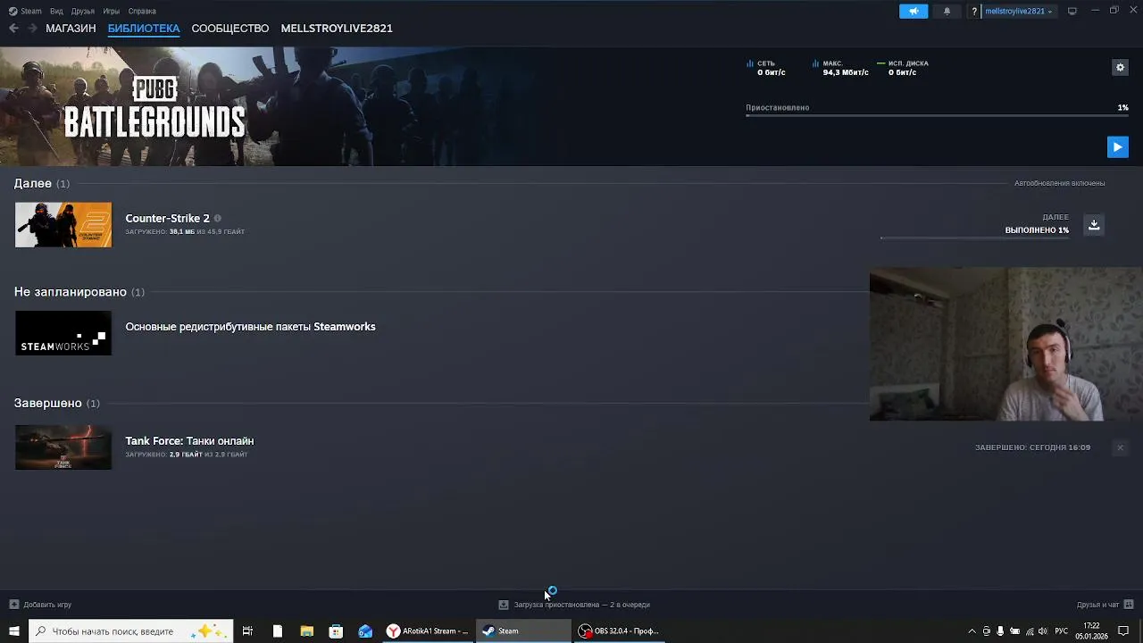The width and height of the screenshot is (1143, 643).
Task: Switch to Yandex ARotikA1 Stream window
Action: click(428, 631)
